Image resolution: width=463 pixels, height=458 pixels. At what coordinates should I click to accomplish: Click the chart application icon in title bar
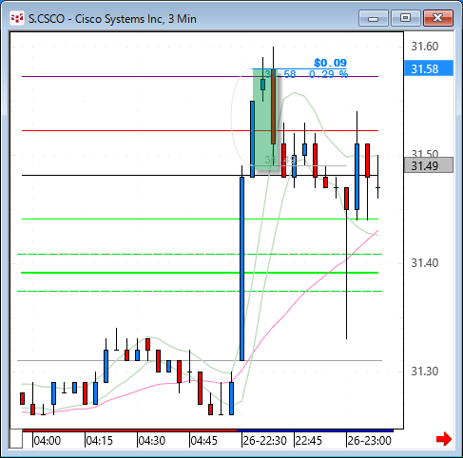pos(17,18)
